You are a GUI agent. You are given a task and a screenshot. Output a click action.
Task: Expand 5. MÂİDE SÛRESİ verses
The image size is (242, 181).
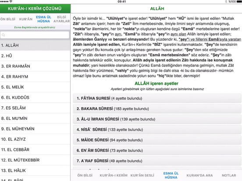point(157,140)
